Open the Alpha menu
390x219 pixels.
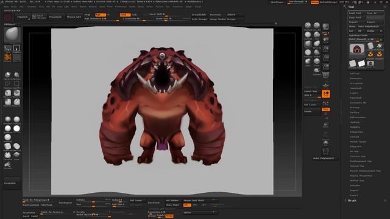click(x=6, y=7)
